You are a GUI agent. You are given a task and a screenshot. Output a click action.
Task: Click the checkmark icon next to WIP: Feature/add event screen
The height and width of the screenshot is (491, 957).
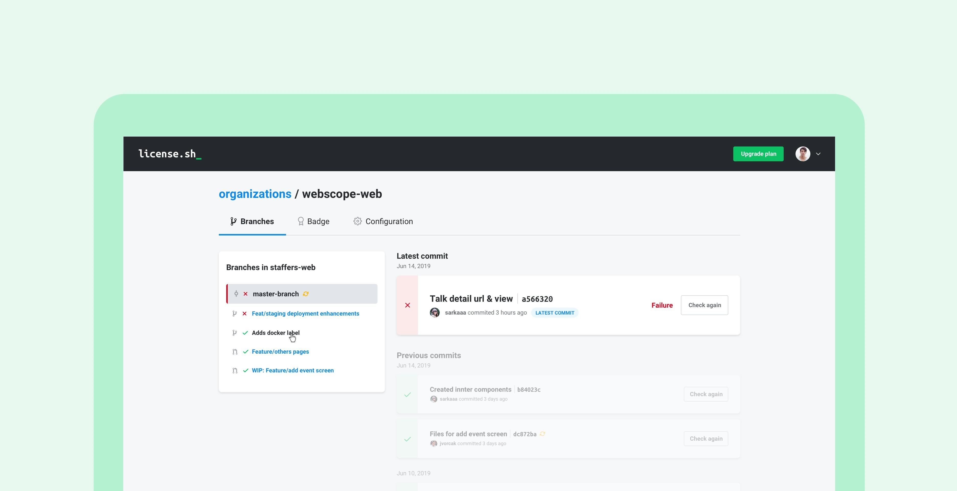pos(245,370)
